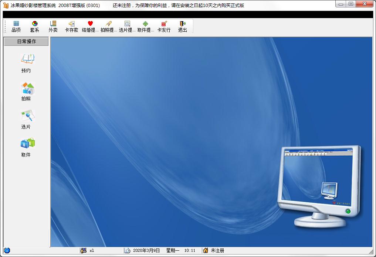The image size is (376, 257).
Task: Open the 卡存款 card deposit tool
Action: point(71,27)
